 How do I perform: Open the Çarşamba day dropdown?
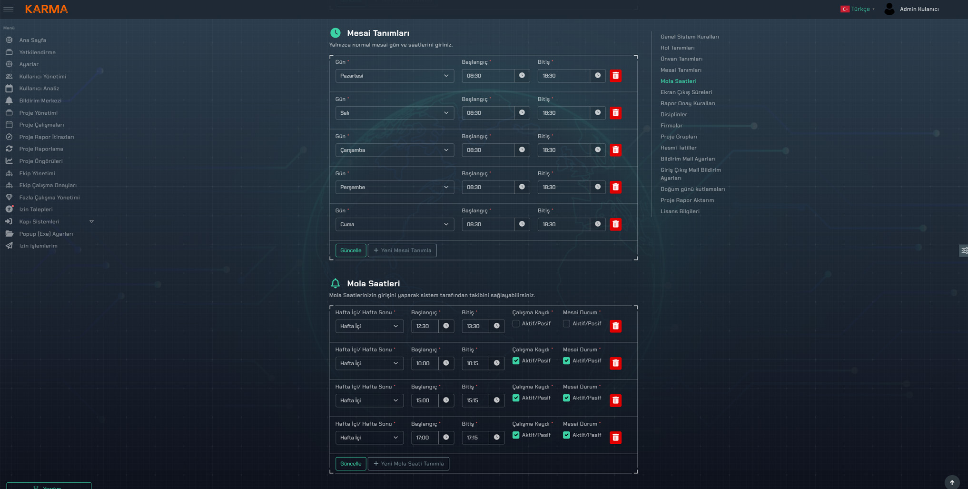click(x=394, y=150)
